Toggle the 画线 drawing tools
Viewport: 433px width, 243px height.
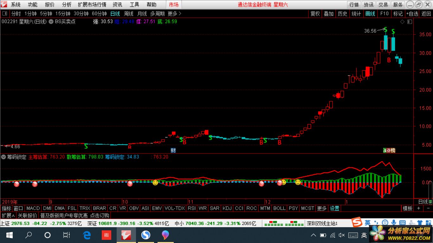click(370, 14)
